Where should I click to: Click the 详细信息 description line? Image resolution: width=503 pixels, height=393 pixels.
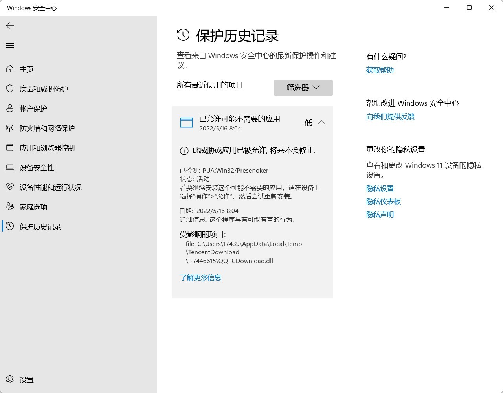pyautogui.click(x=239, y=220)
